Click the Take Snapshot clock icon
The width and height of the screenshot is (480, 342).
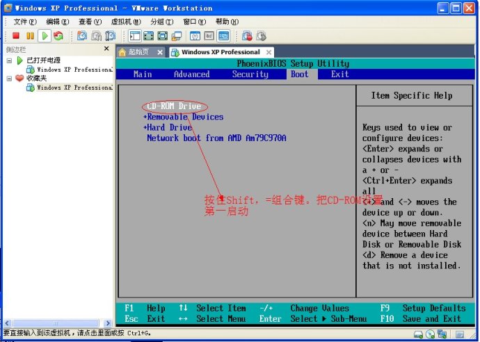click(81, 35)
